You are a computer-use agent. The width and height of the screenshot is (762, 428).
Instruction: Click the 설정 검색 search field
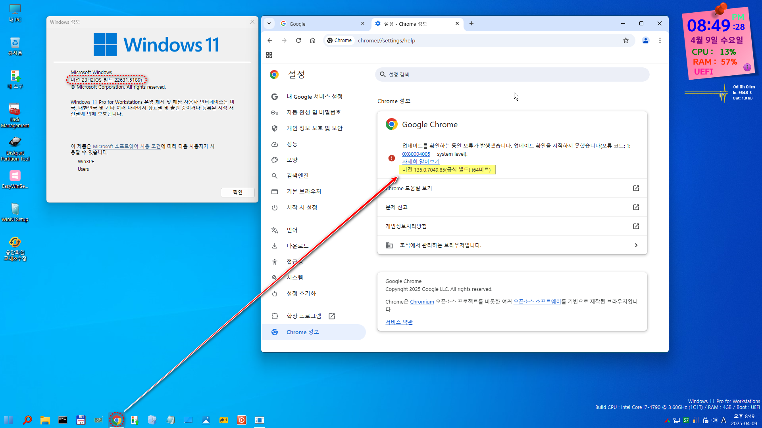point(512,75)
